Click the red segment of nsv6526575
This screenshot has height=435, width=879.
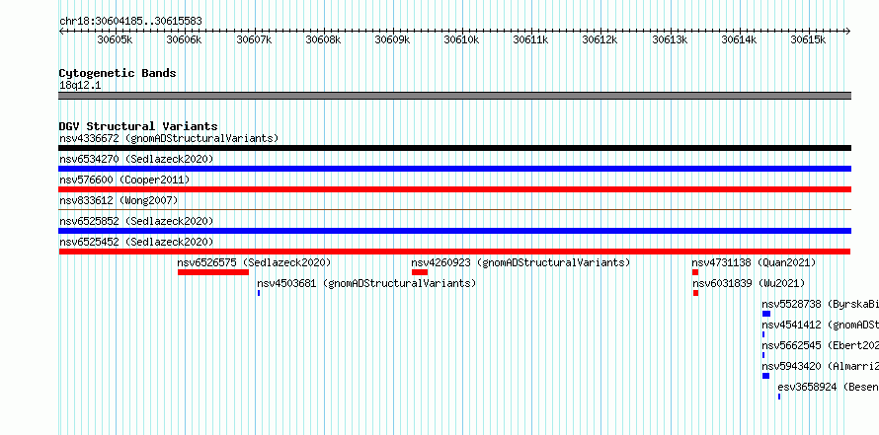click(213, 272)
